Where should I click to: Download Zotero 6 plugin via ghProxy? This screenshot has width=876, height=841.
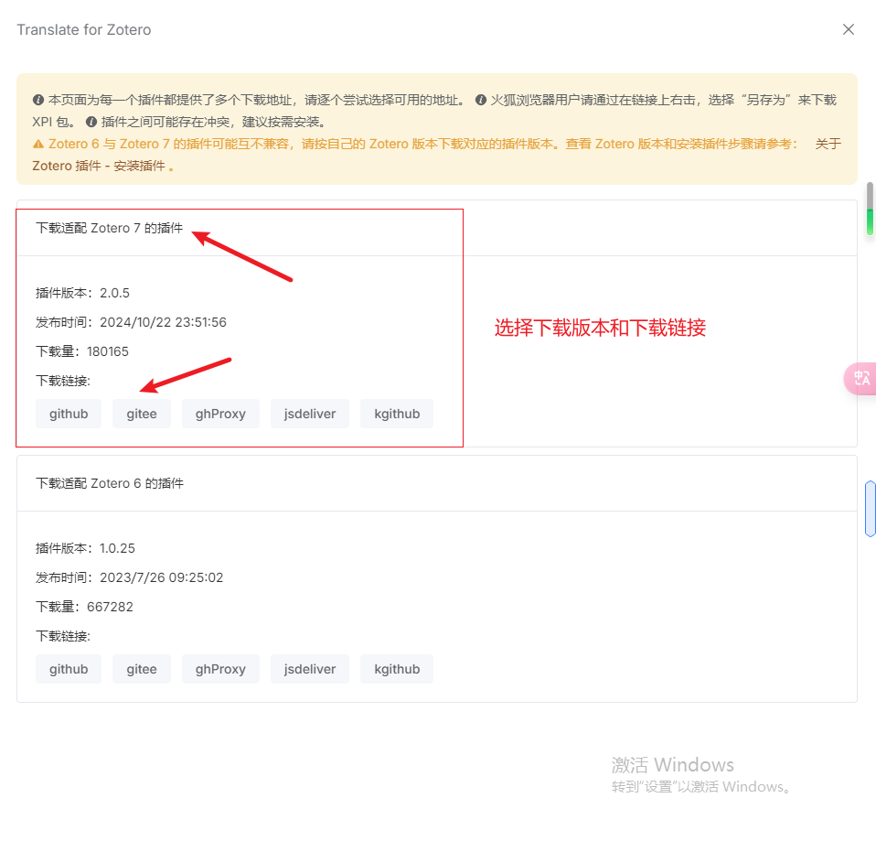tap(220, 669)
